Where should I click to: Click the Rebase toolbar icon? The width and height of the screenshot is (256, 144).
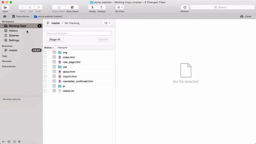[101, 7]
